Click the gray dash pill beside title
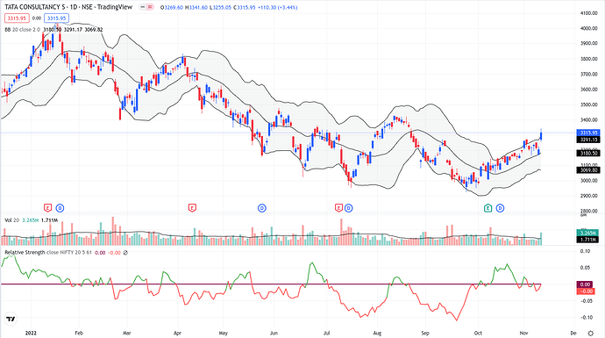 tap(142, 7)
